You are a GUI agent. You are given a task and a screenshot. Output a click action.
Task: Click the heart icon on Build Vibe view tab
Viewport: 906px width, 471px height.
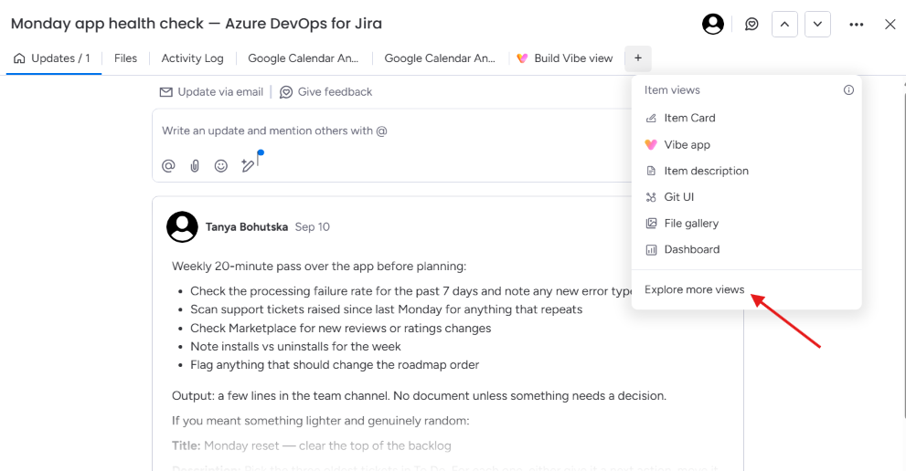(522, 58)
